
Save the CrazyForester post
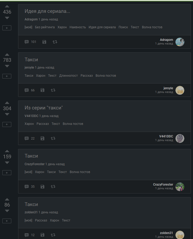click(x=42, y=187)
